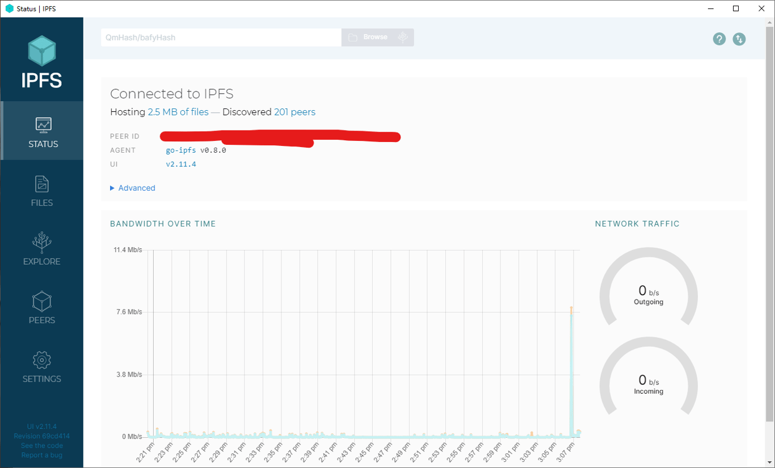Open the Peers cube icon
The height and width of the screenshot is (468, 775).
[x=42, y=301]
